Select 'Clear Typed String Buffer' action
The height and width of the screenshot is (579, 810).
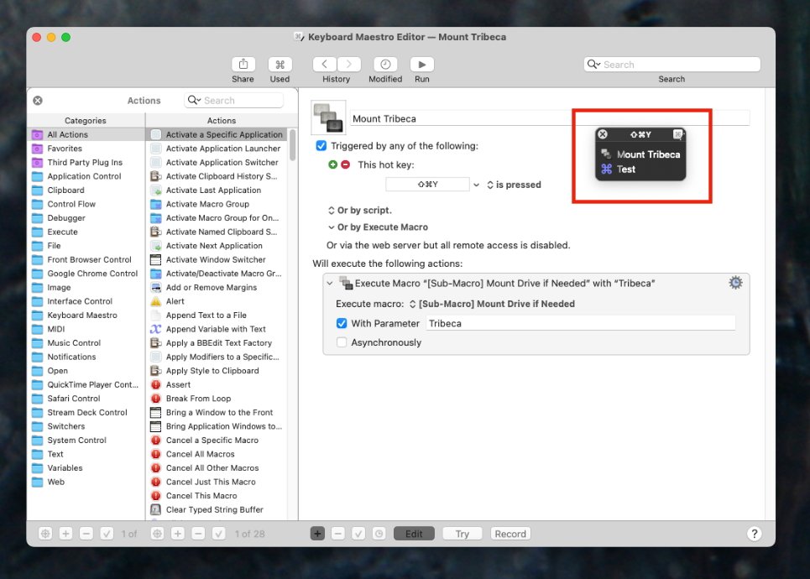(x=217, y=510)
